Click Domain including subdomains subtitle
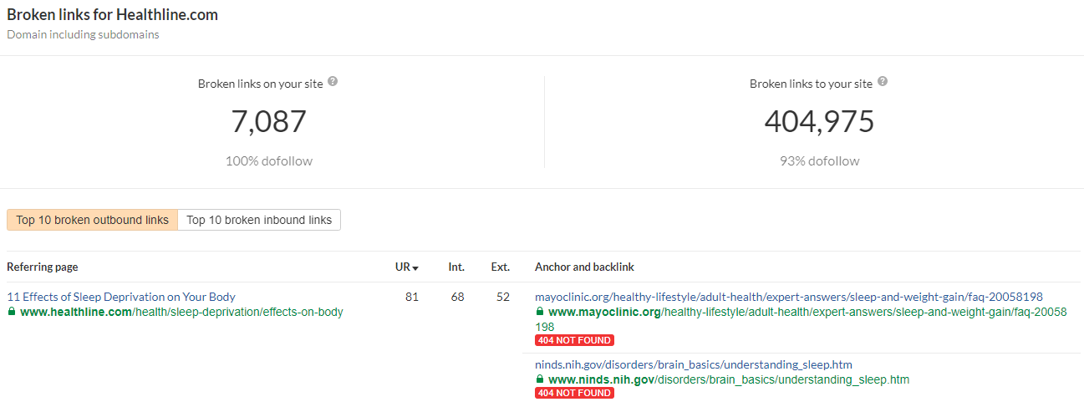 pyautogui.click(x=83, y=35)
